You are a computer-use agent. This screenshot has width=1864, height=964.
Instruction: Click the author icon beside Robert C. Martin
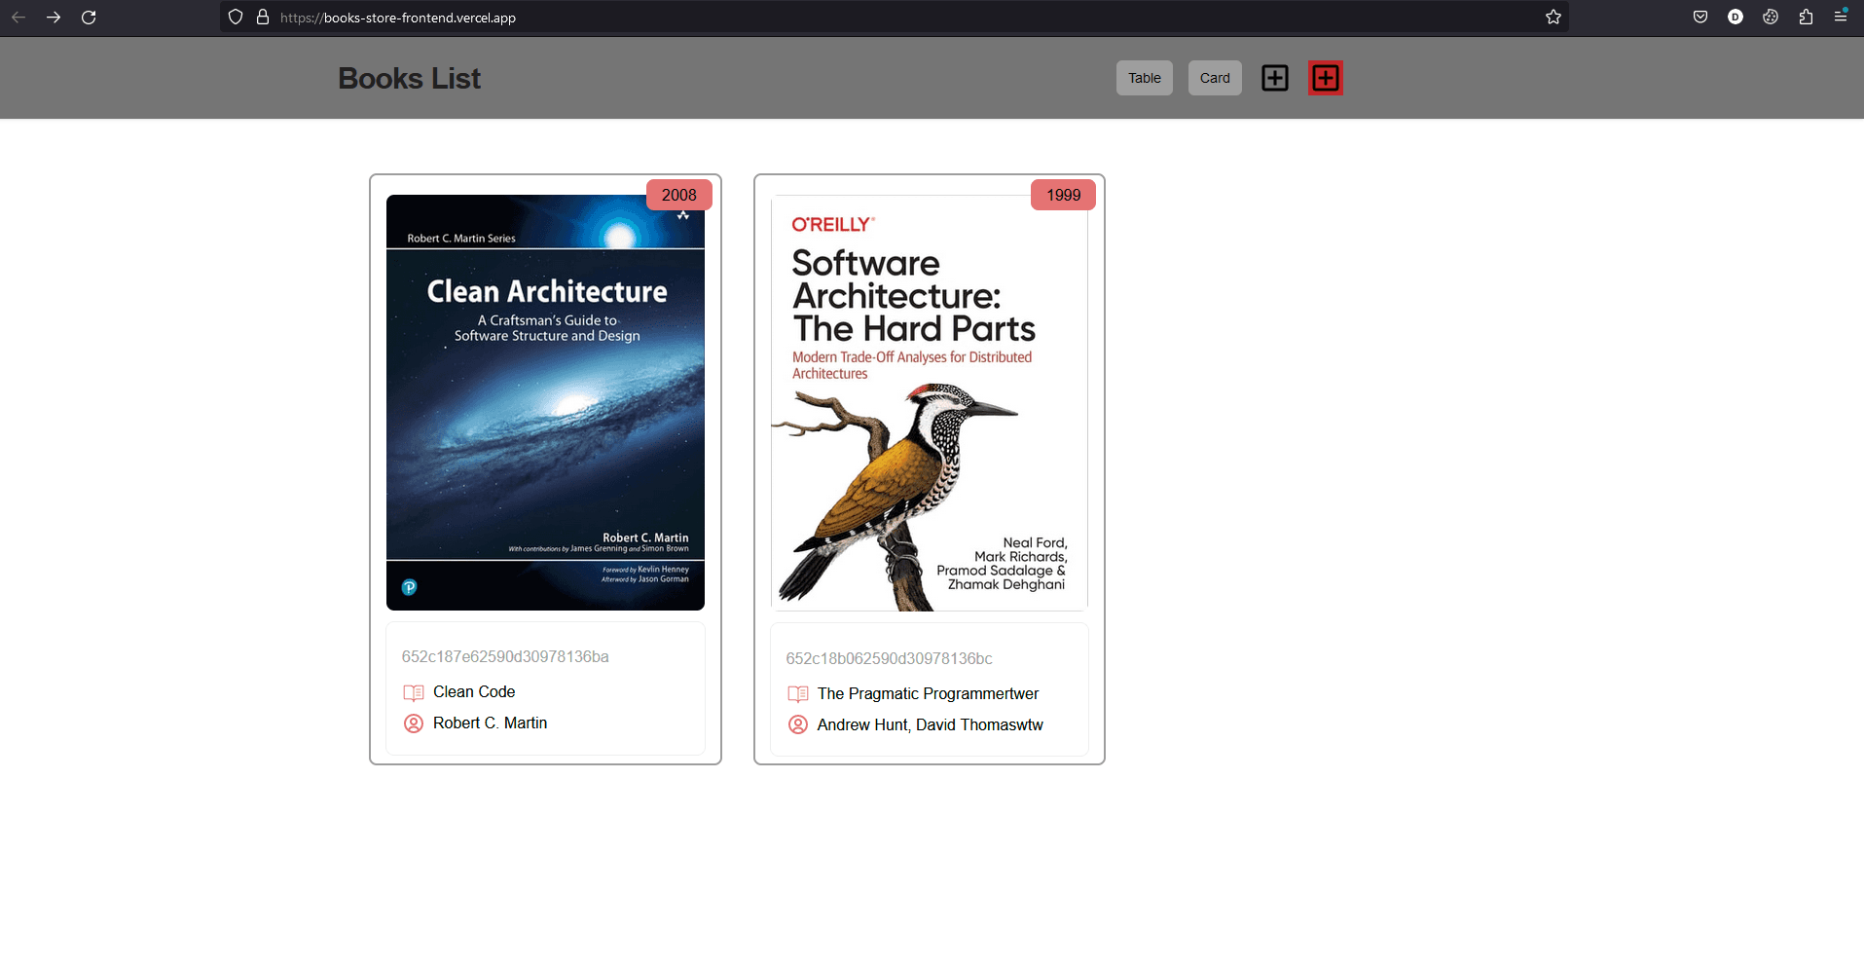413,723
